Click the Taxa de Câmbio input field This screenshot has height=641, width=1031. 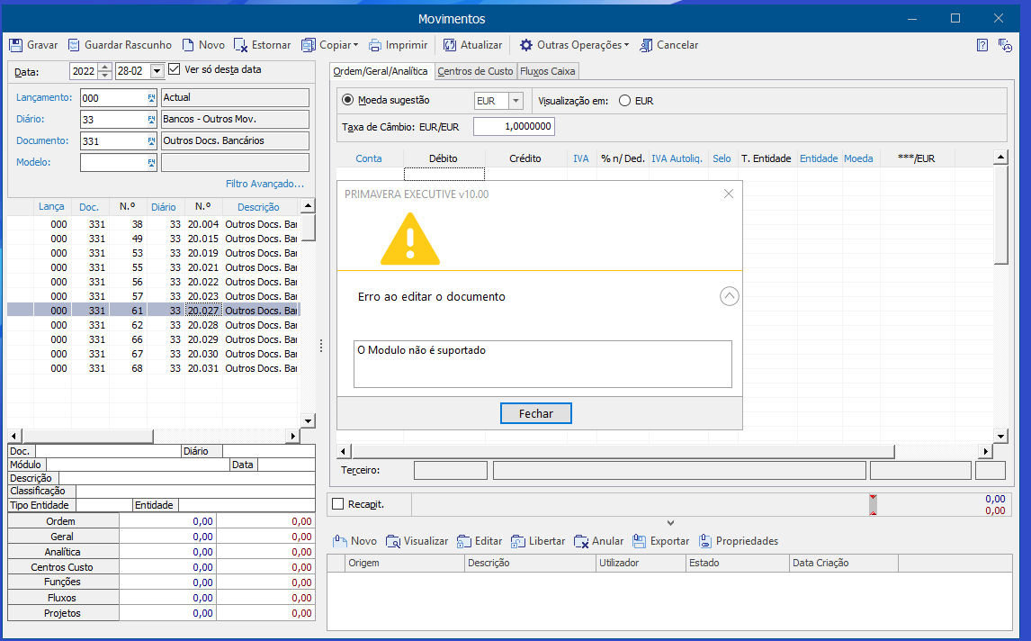click(514, 127)
